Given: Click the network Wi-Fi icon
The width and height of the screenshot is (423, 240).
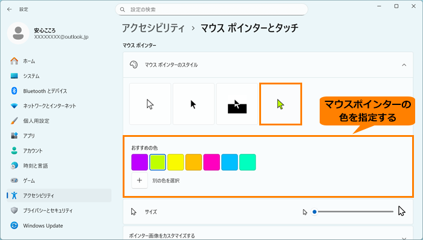Looking at the screenshot, I should click(15, 106).
